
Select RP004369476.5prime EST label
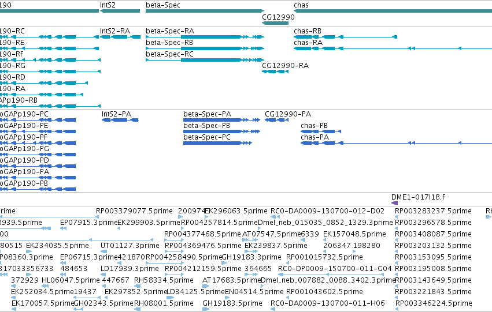coord(203,246)
